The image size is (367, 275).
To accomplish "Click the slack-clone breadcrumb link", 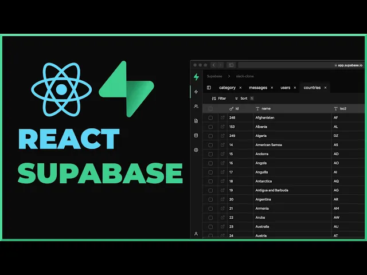I will [x=245, y=76].
